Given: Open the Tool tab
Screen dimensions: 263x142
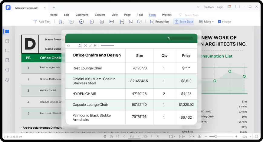Looking at the screenshot, I should 140,15.
